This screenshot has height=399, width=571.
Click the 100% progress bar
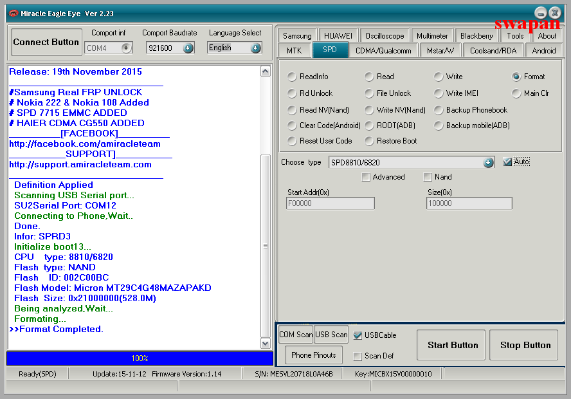coord(140,358)
